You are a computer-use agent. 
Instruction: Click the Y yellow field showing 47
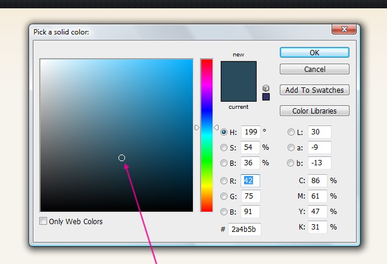point(318,212)
